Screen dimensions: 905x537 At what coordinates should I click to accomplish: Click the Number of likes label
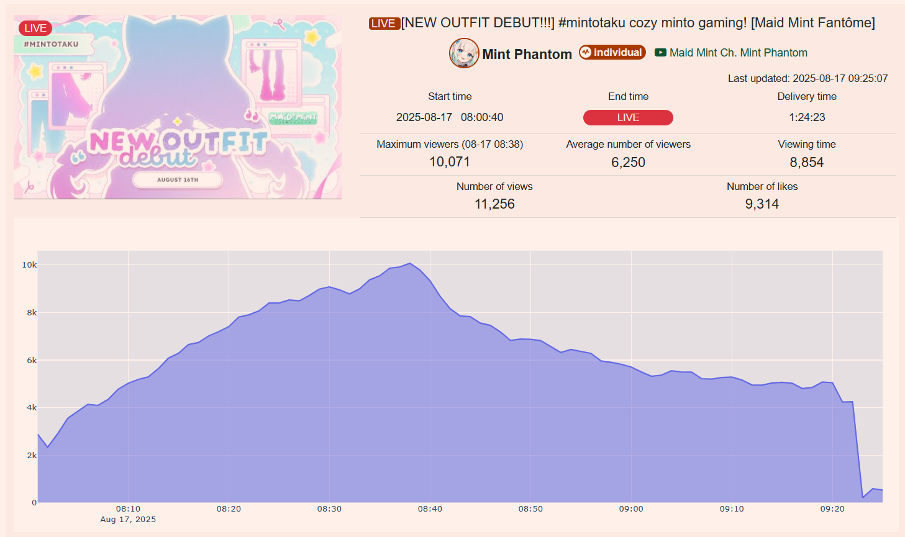pos(762,186)
